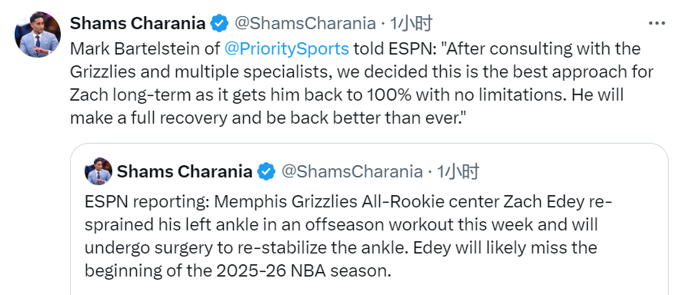Open the small avatar in the quoted tweet
This screenshot has width=677, height=295.
[x=98, y=171]
